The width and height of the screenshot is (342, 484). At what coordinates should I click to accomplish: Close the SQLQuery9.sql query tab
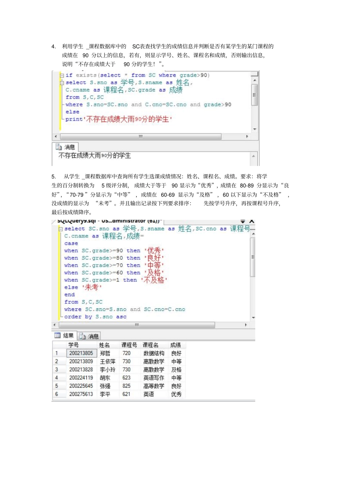coord(252,221)
